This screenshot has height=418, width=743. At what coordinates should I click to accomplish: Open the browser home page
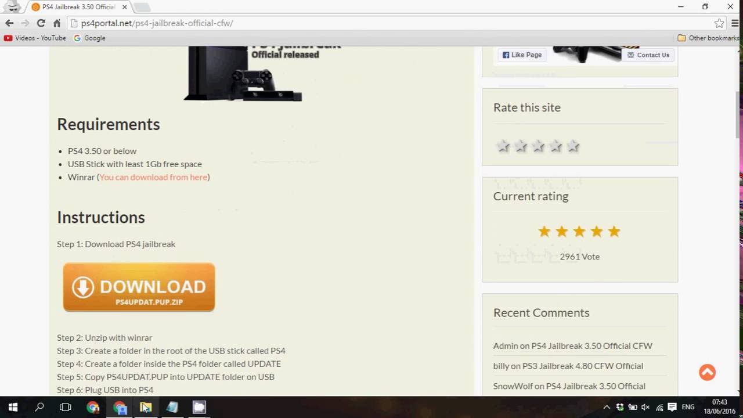[56, 23]
